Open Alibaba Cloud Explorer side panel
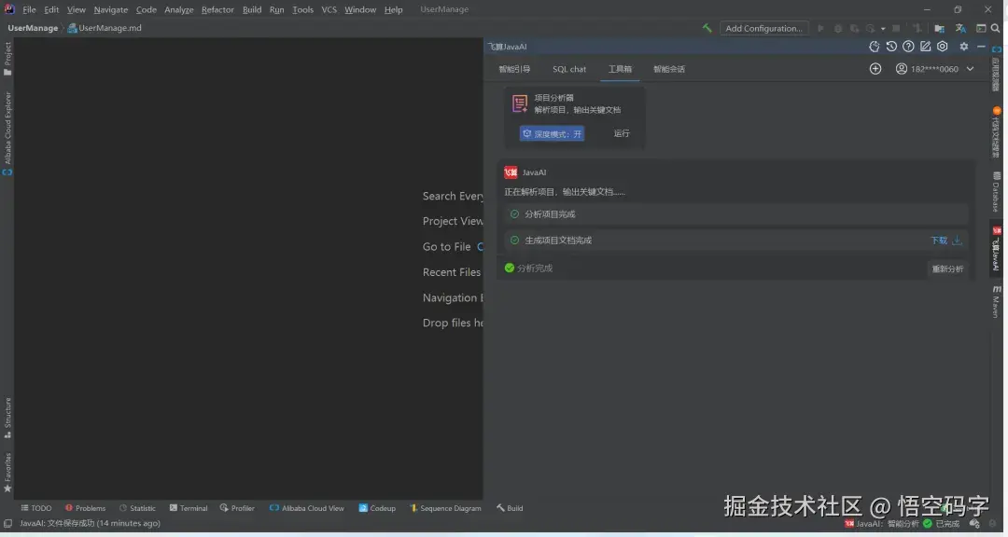This screenshot has height=537, width=1008. (x=7, y=133)
